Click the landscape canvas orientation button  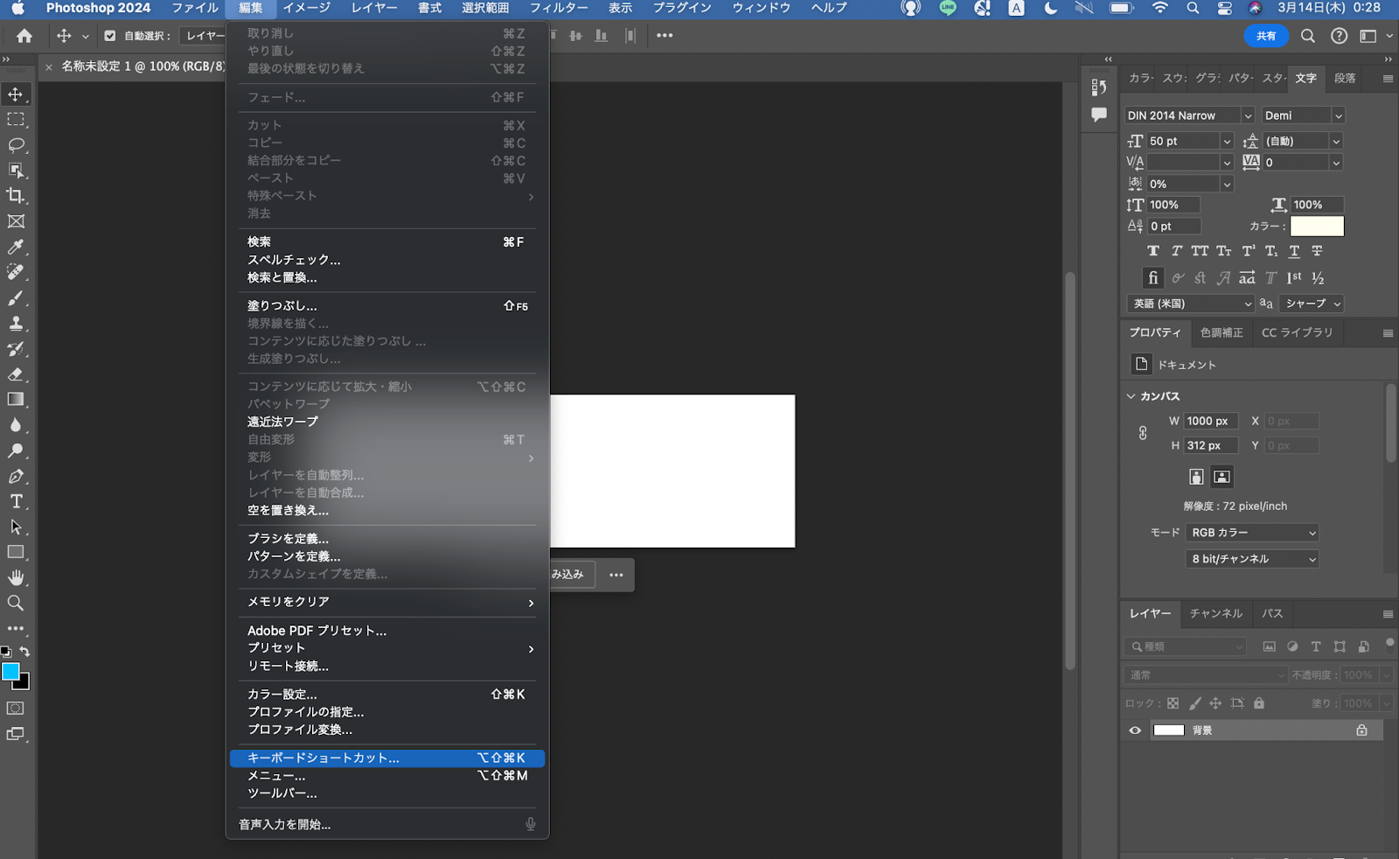point(1222,477)
